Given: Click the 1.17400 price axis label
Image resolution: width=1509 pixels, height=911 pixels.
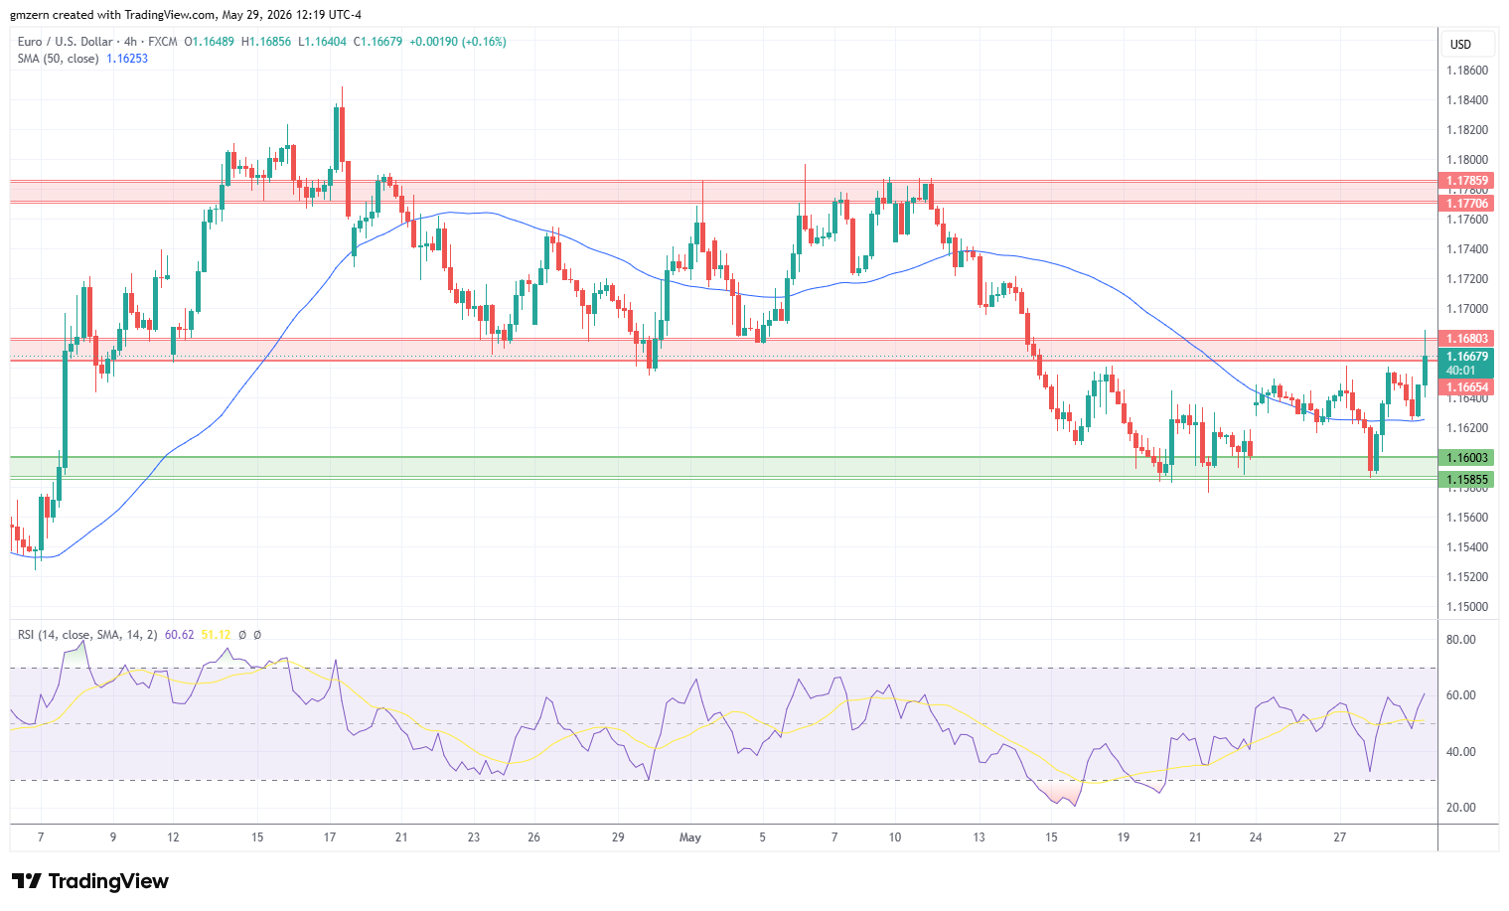Looking at the screenshot, I should 1466,249.
